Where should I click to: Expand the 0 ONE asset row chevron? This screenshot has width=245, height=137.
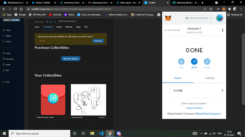point(222,91)
